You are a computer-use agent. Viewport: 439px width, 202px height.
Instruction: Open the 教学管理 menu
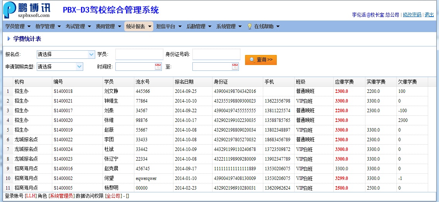coord(48,26)
